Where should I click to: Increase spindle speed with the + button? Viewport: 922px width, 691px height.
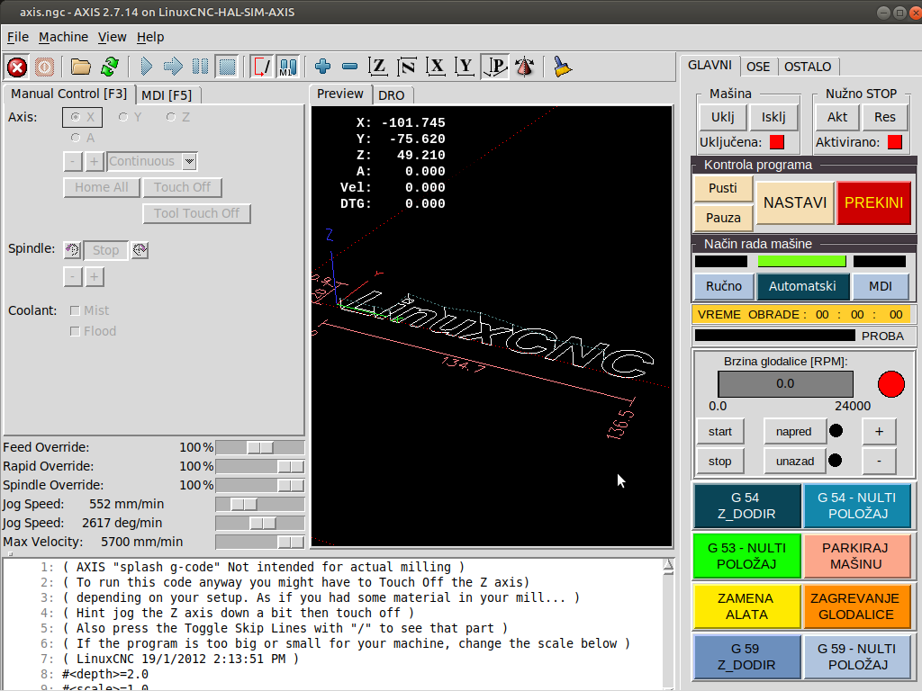(x=879, y=432)
